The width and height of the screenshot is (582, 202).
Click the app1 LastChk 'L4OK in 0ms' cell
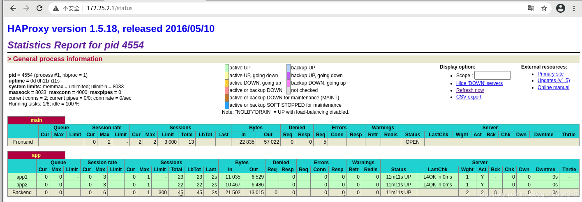coord(438,177)
